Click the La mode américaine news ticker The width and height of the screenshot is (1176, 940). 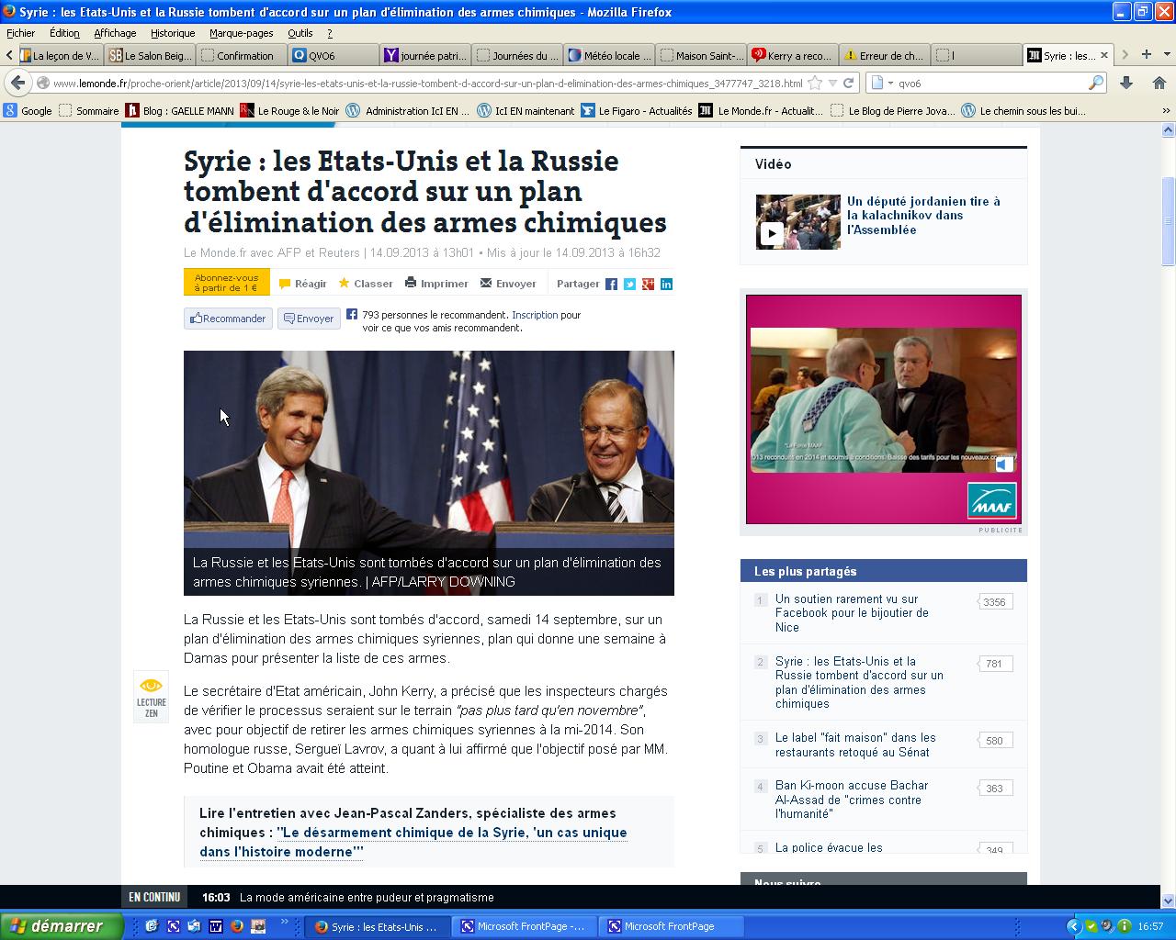[367, 898]
